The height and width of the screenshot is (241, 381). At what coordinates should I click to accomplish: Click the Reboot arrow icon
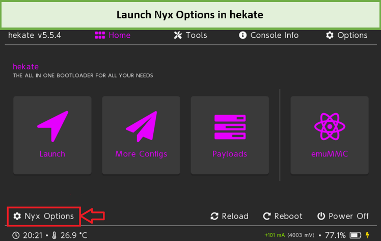click(x=267, y=216)
